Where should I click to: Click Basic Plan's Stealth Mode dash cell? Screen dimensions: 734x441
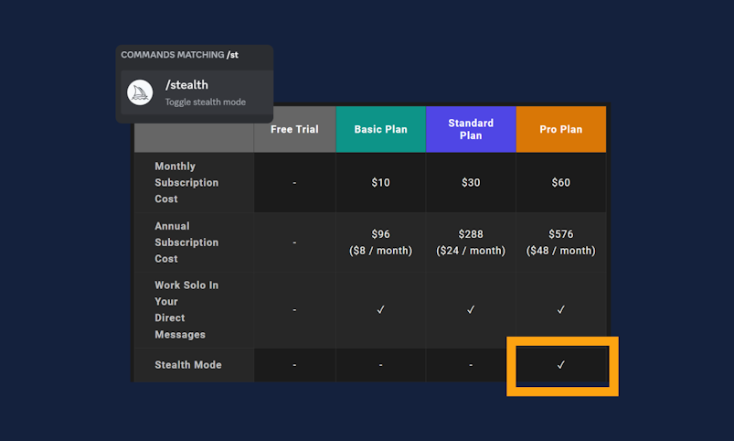pos(380,365)
